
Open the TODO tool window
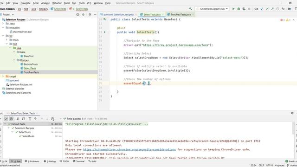(x=64, y=161)
